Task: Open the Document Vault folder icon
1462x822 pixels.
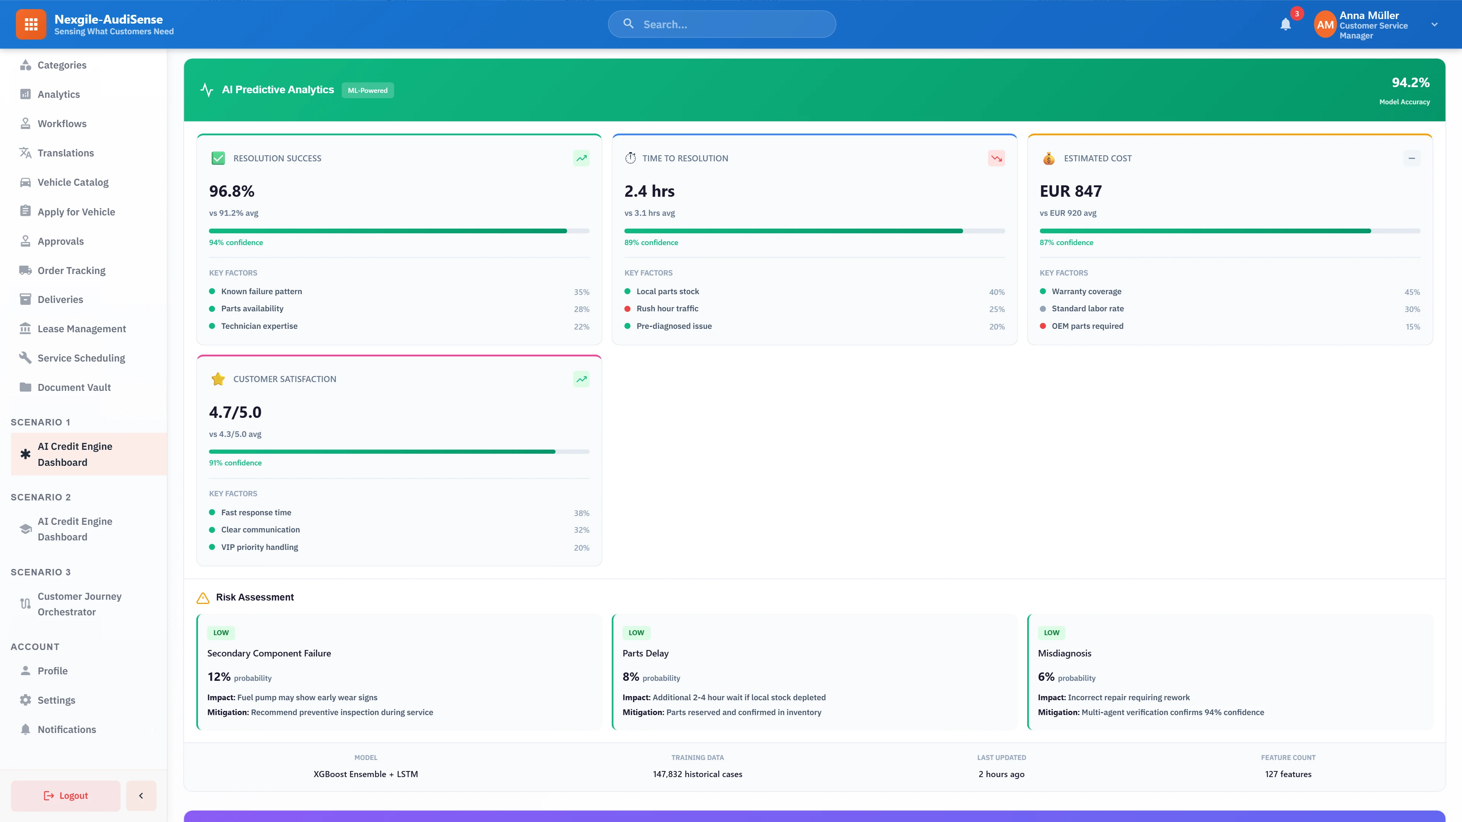Action: pyautogui.click(x=25, y=387)
